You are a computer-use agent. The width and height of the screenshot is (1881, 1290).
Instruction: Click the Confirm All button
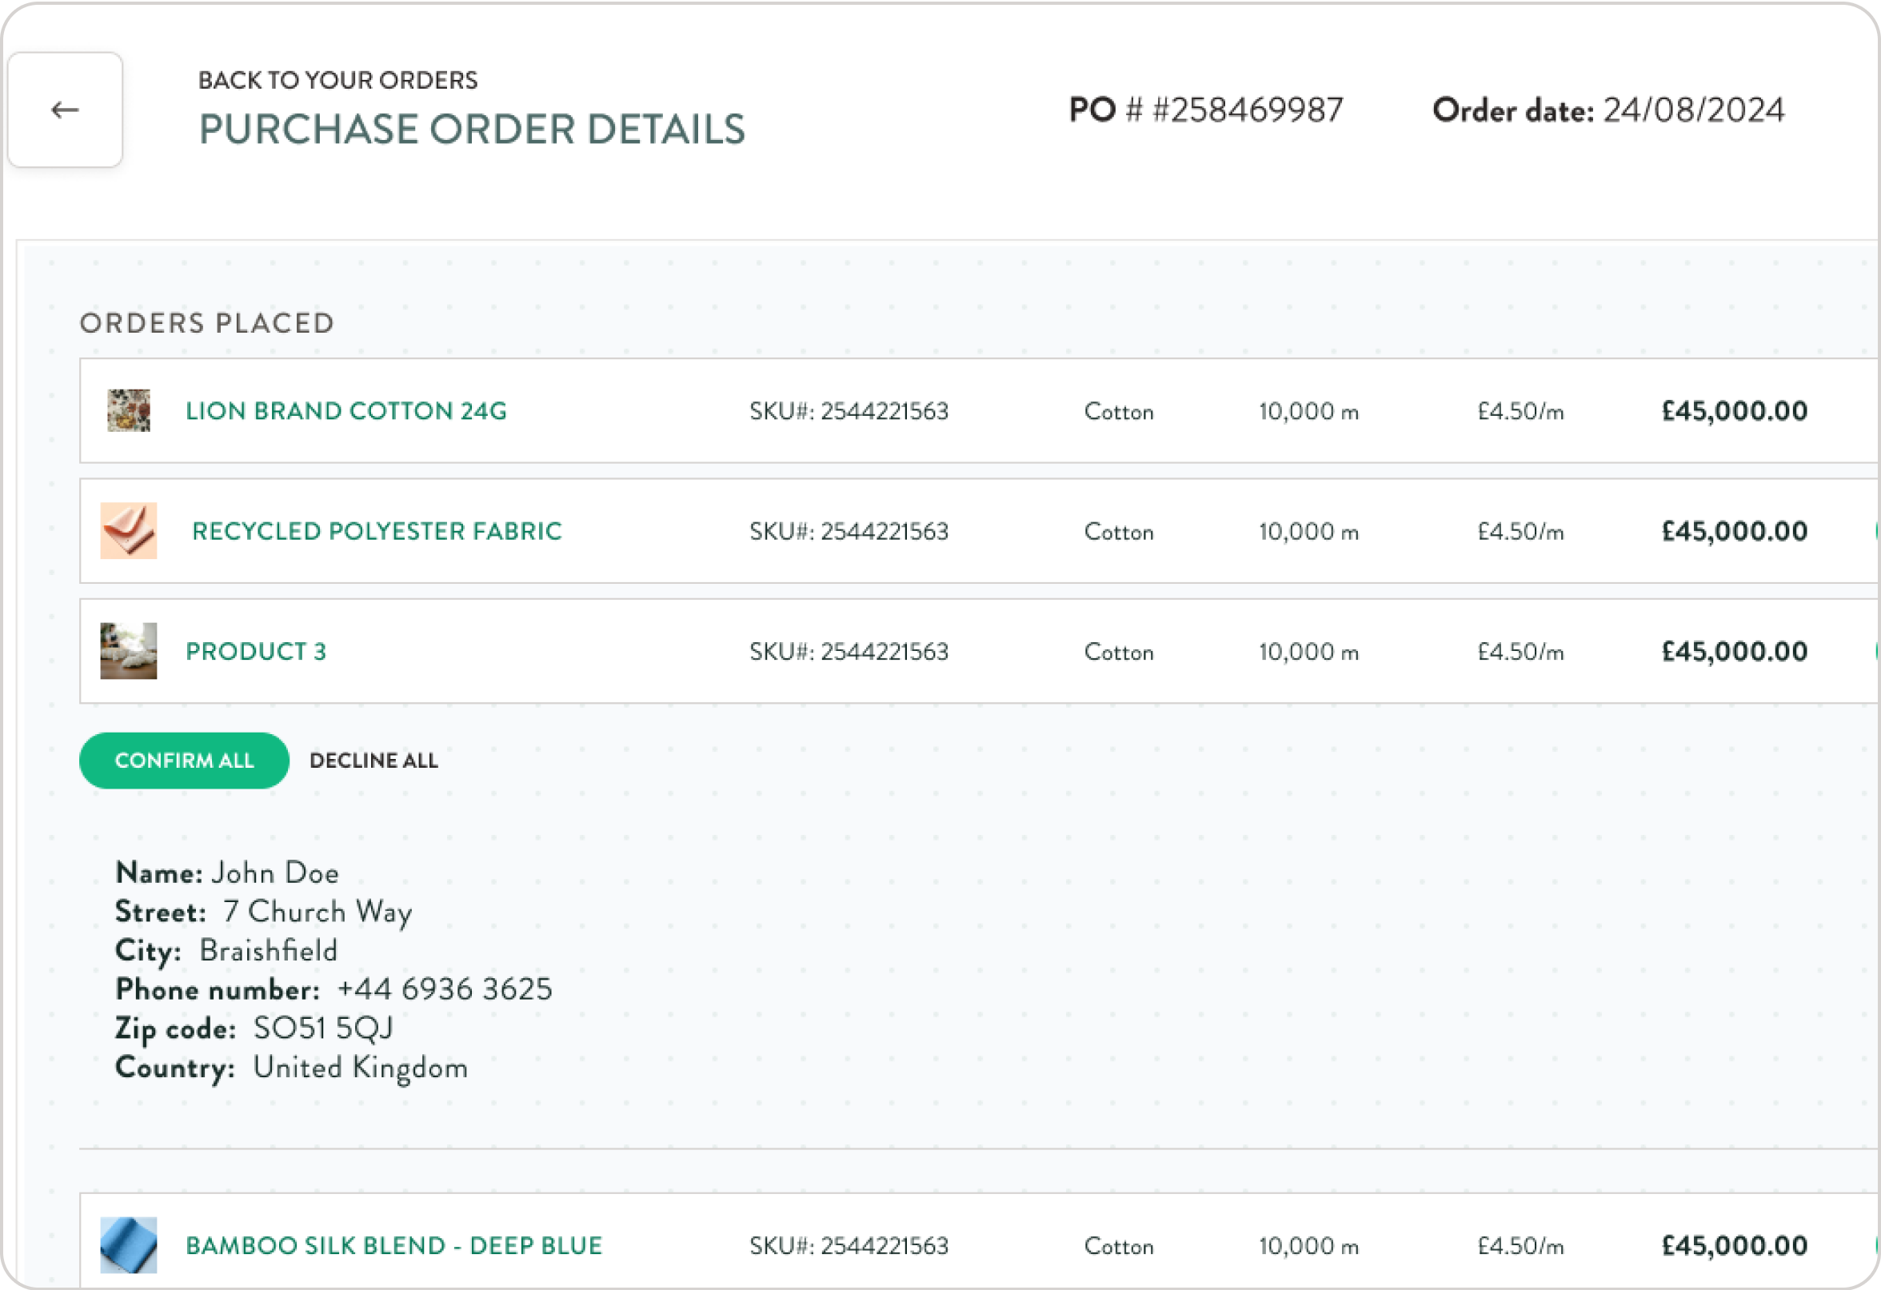tap(185, 761)
